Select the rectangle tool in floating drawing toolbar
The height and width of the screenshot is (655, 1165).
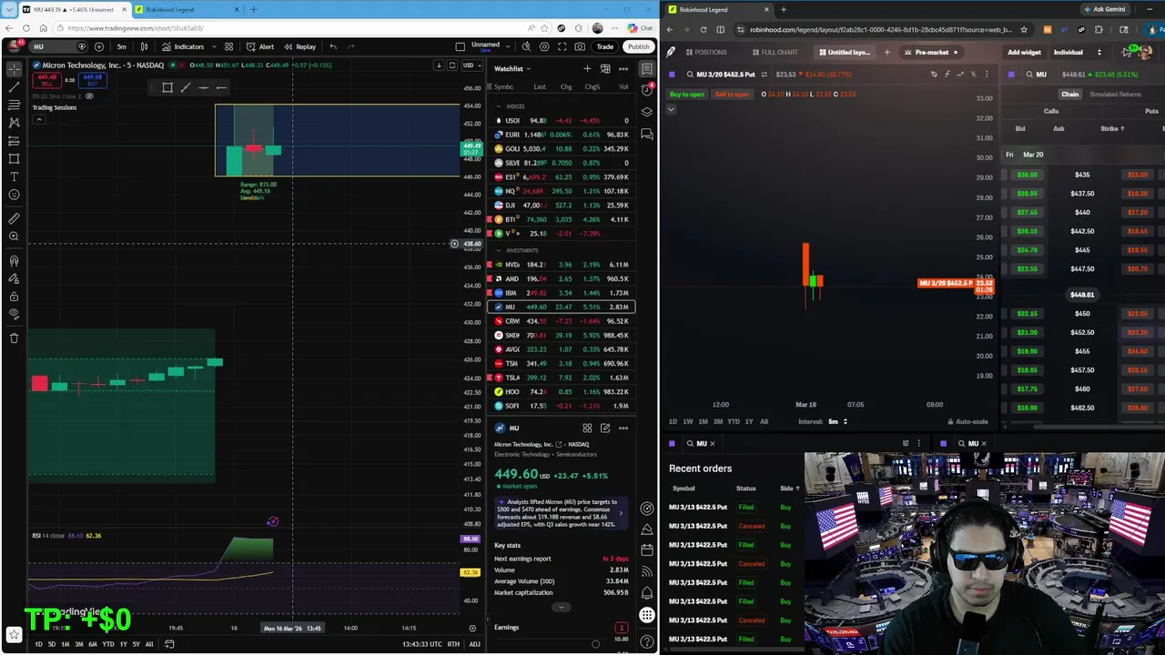click(x=167, y=87)
